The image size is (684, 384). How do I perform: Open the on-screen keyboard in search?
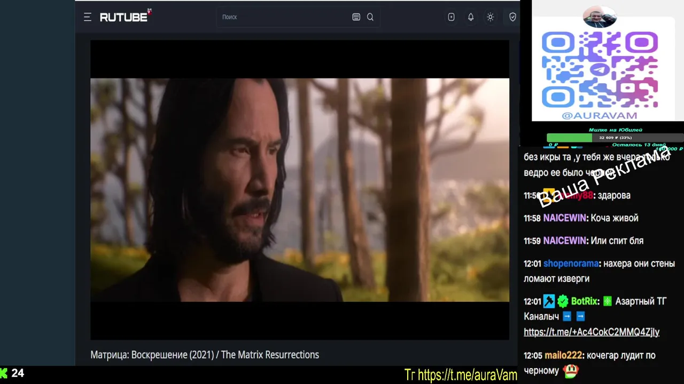point(356,17)
